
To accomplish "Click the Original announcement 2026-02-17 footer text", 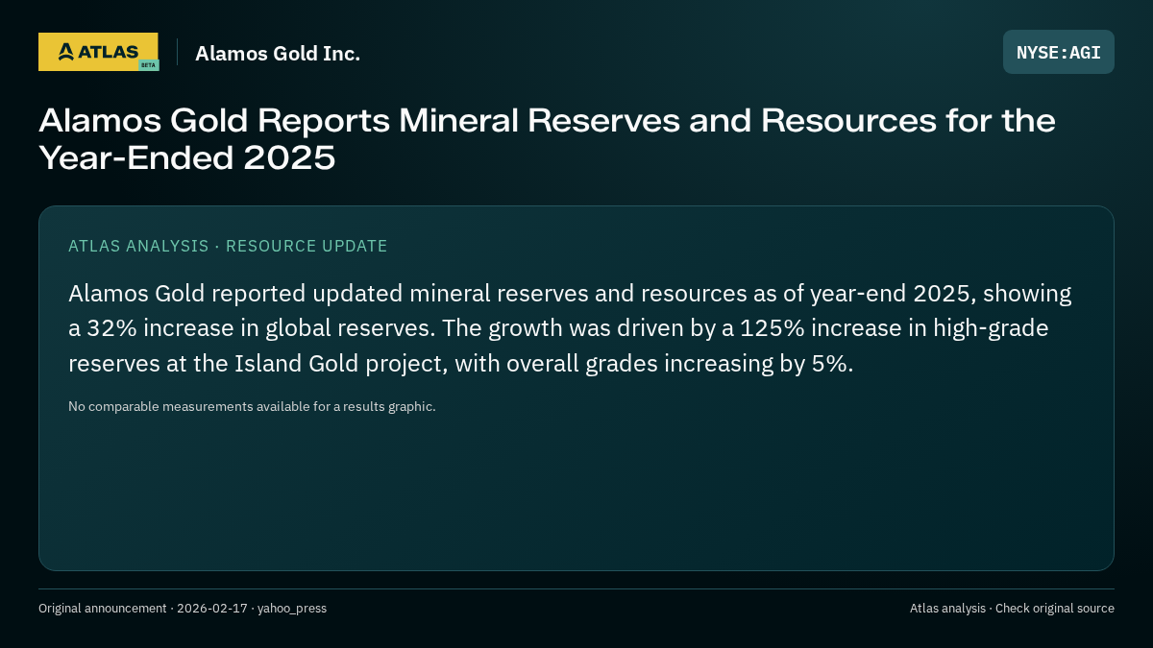I will click(x=183, y=609).
